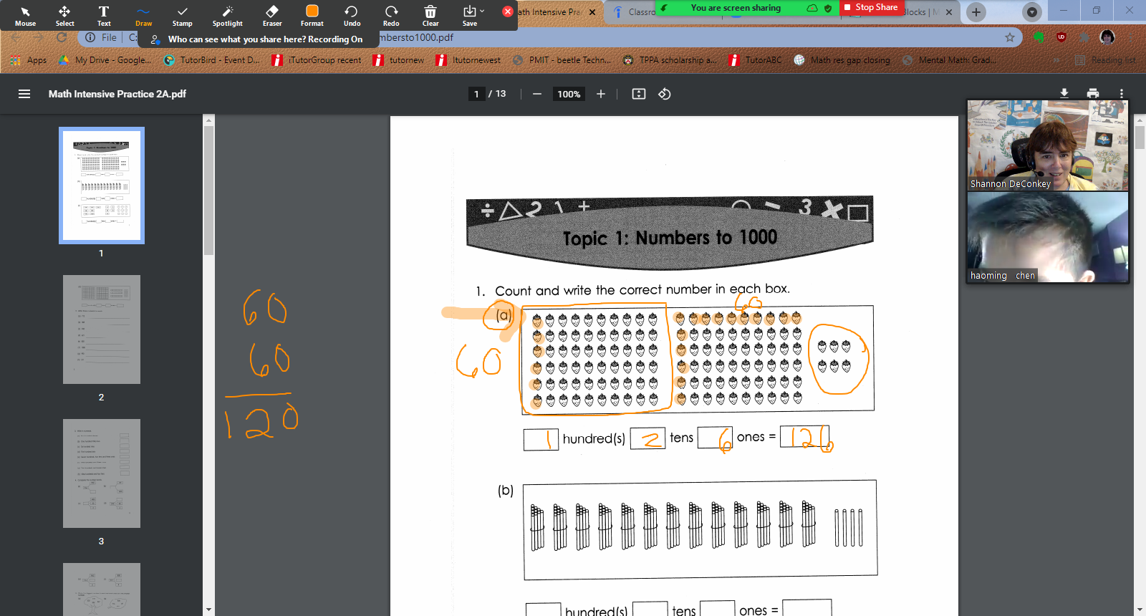The width and height of the screenshot is (1146, 616).
Task: Open the Apps bookmark
Action: (29, 60)
